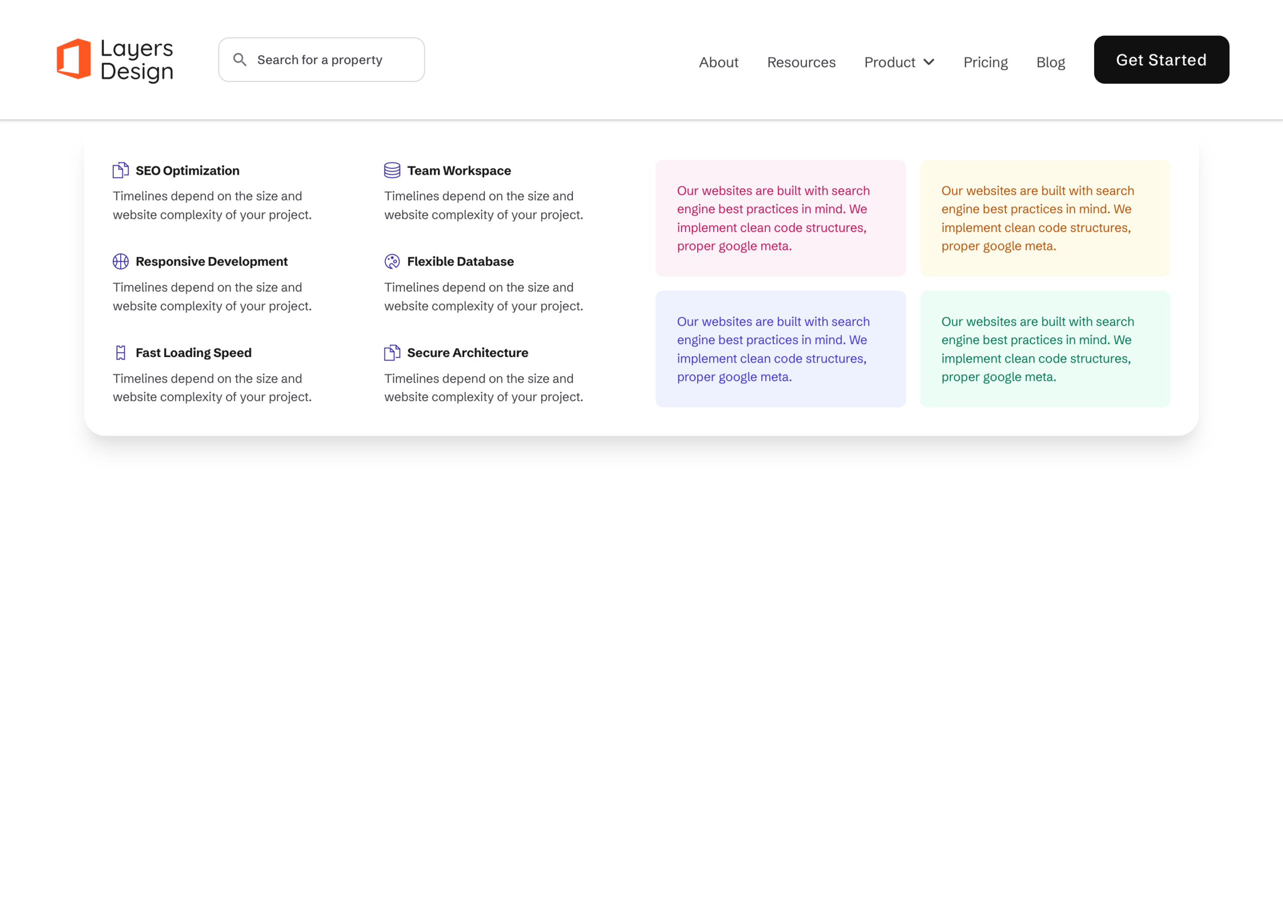Click the Flexible Database palette icon
Image resolution: width=1283 pixels, height=910 pixels.
pos(392,261)
